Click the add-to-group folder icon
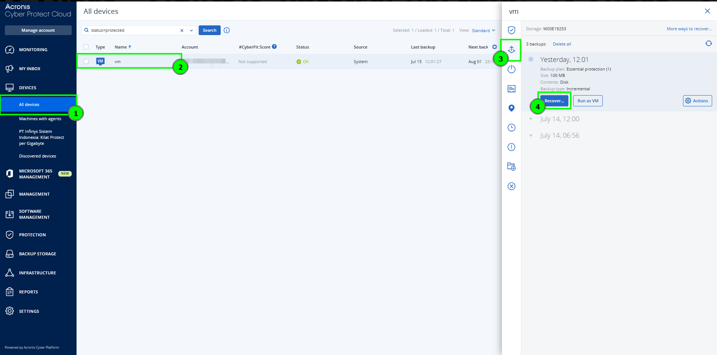 coord(511,166)
